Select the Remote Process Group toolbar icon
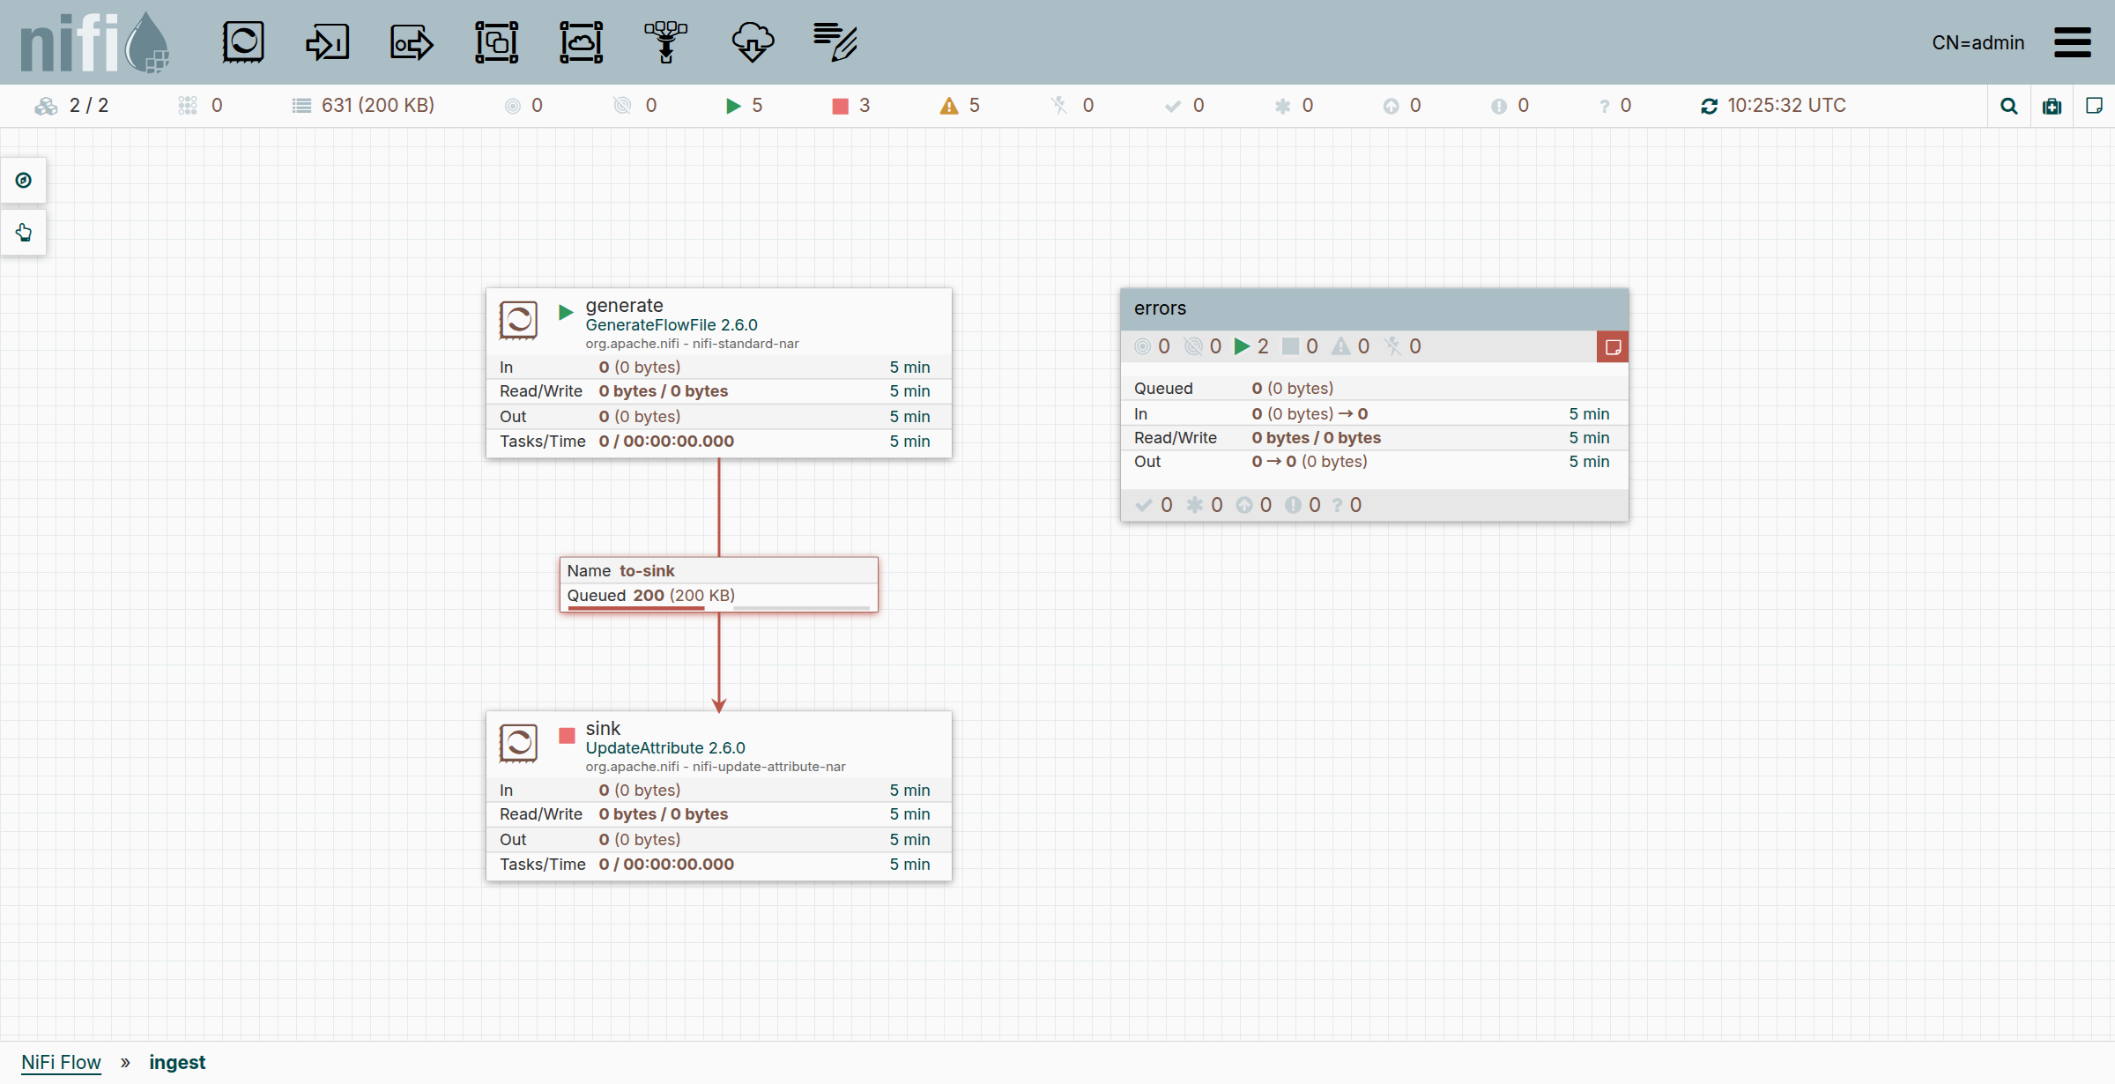Screen dimensions: 2115x1084 click(582, 41)
